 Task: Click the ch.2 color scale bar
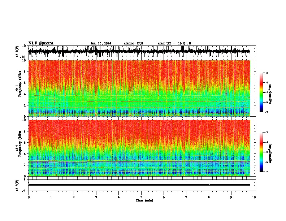pos(261,152)
